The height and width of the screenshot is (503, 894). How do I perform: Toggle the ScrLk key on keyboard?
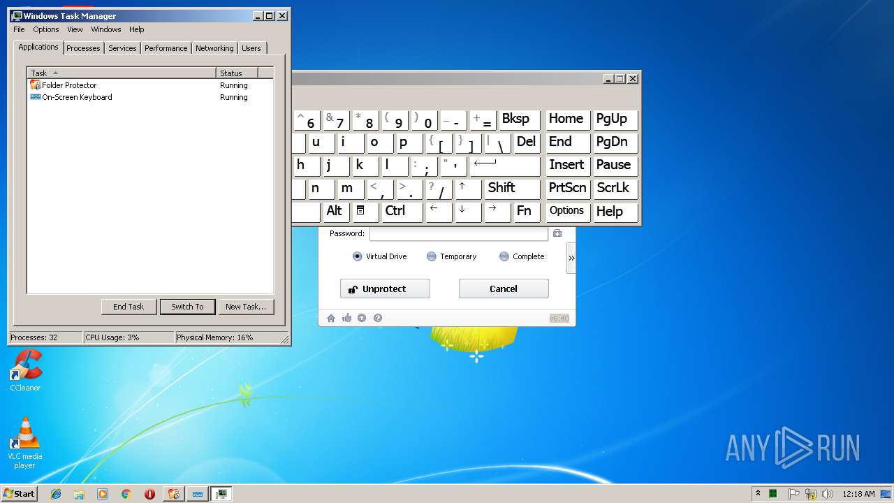click(615, 189)
